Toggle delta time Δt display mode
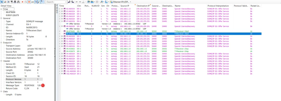Image resolution: width=281 pixels, height=101 pixels. (x=32, y=2)
